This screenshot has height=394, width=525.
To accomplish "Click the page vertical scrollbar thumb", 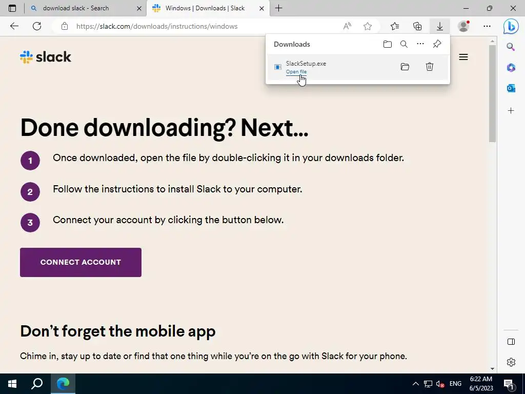I will [x=492, y=94].
